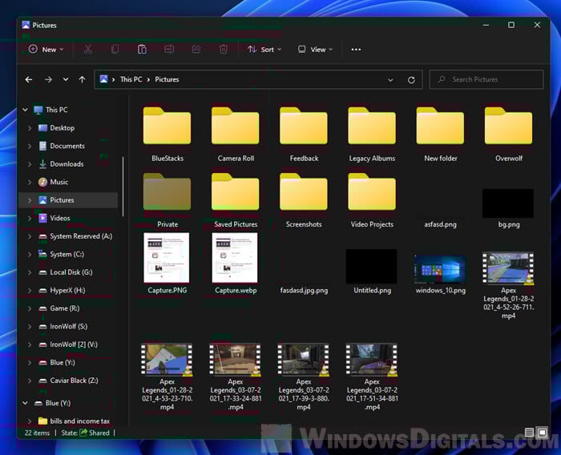The image size is (561, 455).
Task: Select Videos in navigation pane
Action: pyautogui.click(x=60, y=218)
